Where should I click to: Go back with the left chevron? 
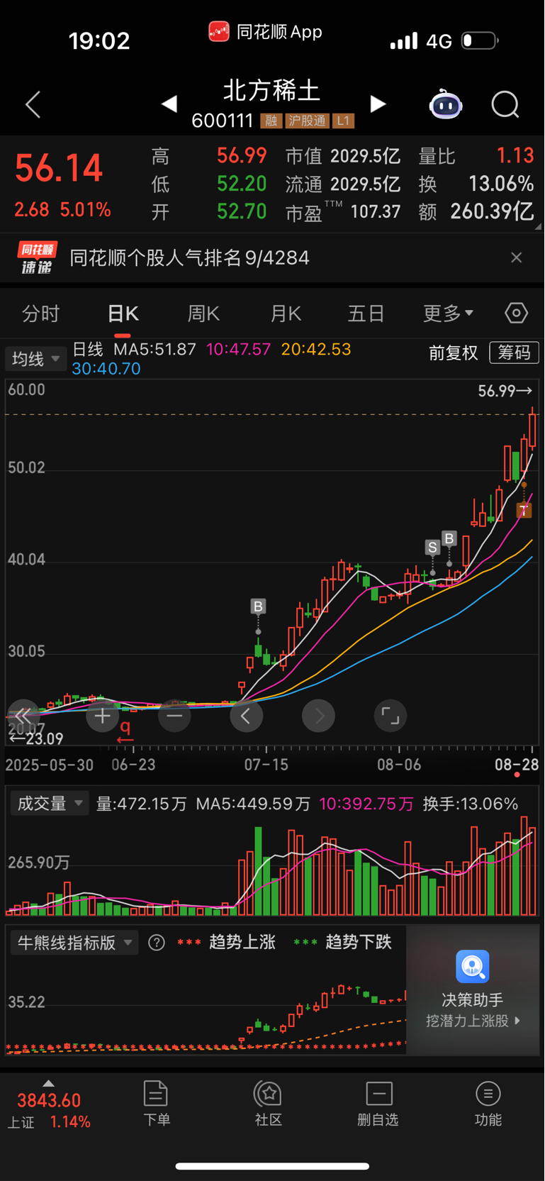[33, 104]
